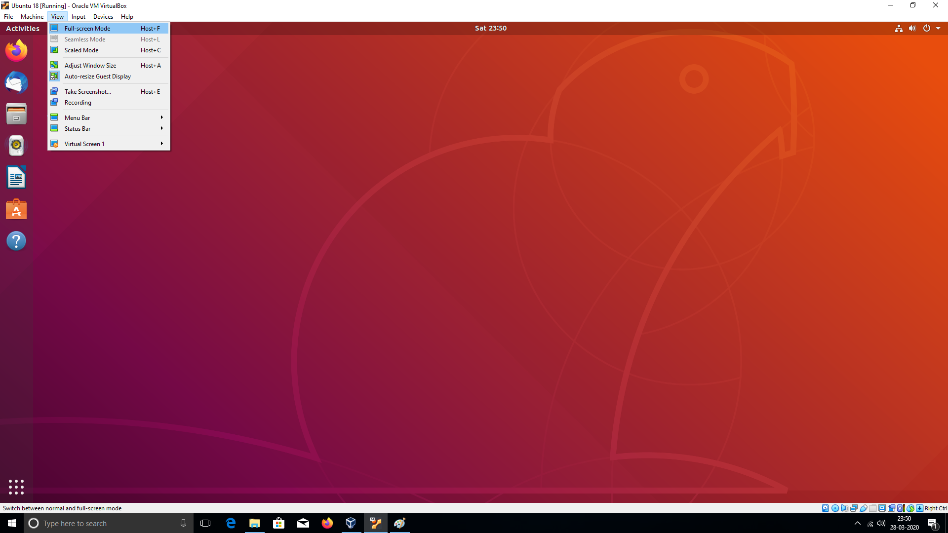Click the Help icon in Ubuntu dock
This screenshot has width=948, height=533.
[16, 241]
